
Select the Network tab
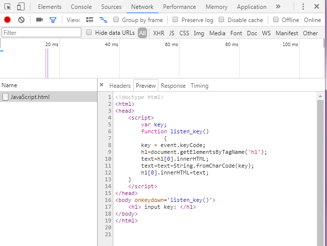[142, 7]
